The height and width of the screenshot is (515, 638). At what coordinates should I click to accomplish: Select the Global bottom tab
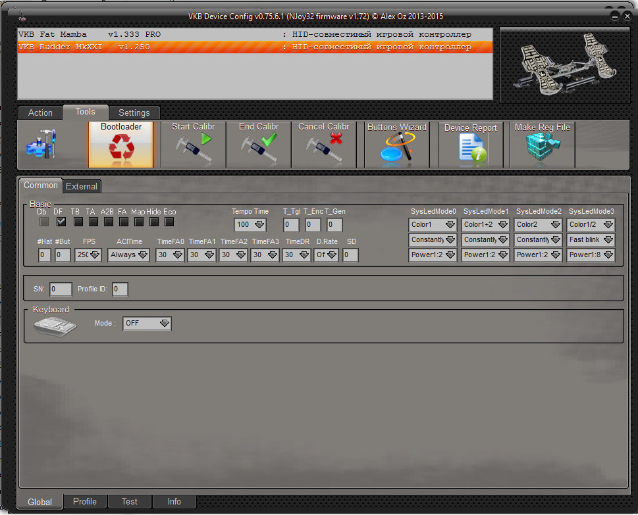(x=40, y=502)
